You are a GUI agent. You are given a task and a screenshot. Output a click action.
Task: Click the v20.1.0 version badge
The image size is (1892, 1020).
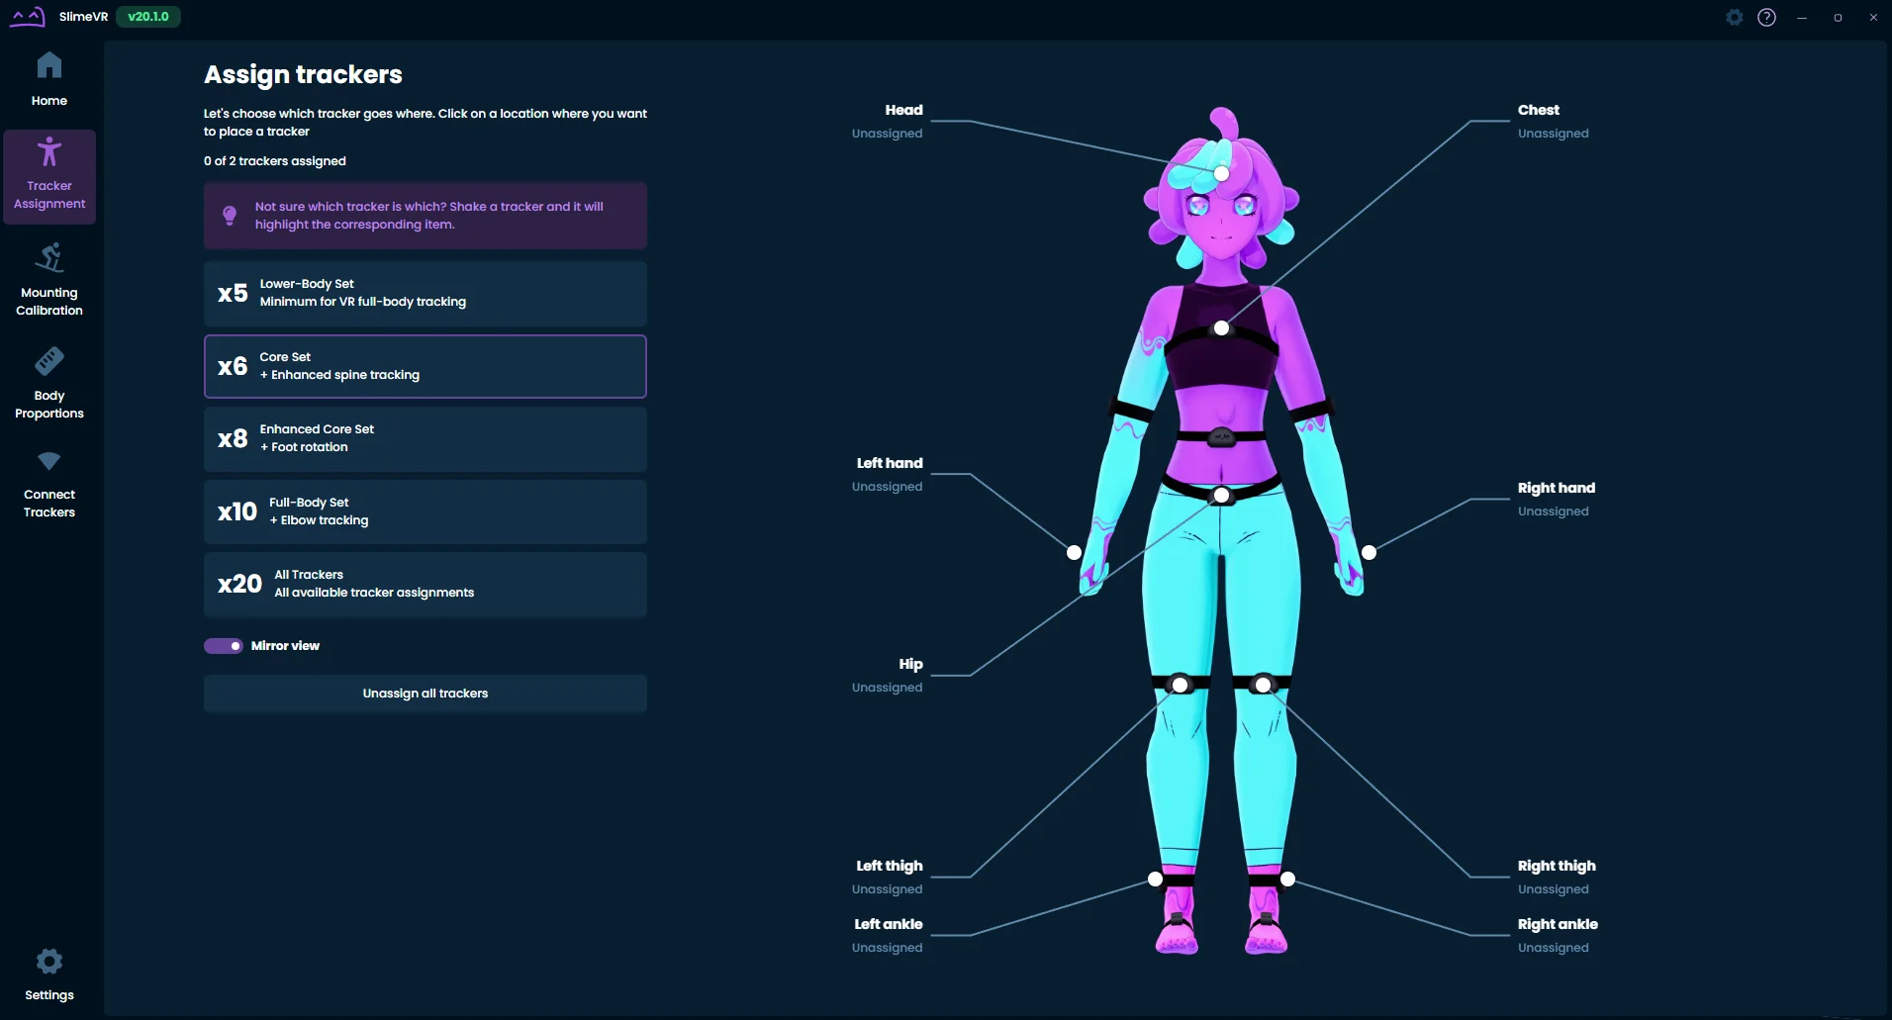(148, 17)
